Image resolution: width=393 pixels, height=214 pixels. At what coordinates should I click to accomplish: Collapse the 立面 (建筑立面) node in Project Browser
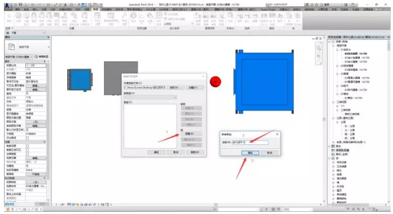[x=334, y=118]
